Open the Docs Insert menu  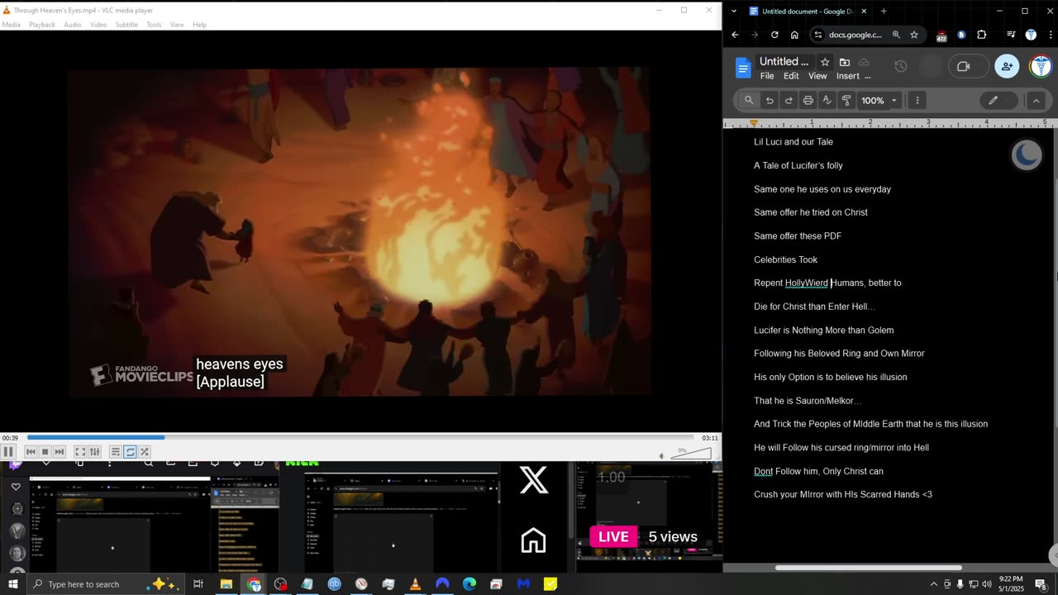tap(848, 76)
